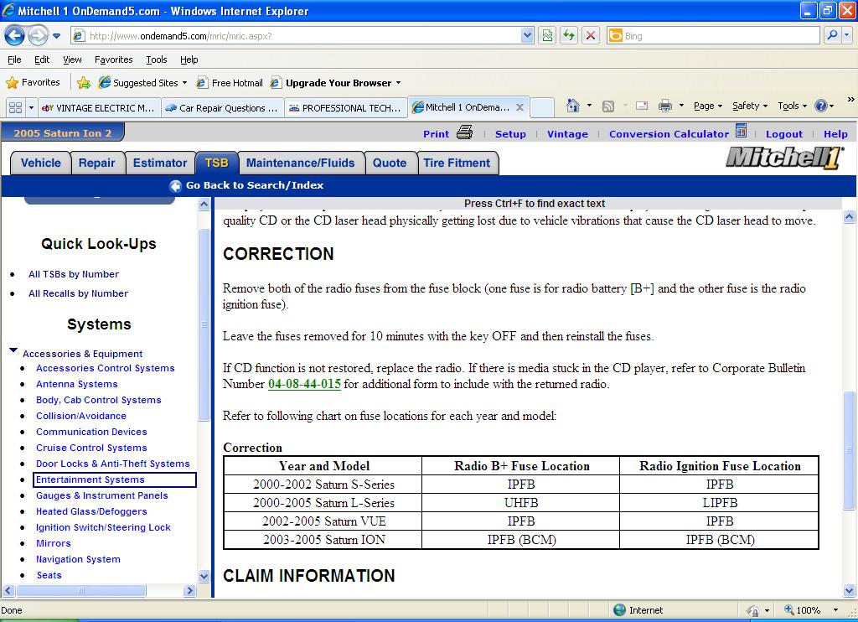Switch to PROFESSIONAL TECH tab
The height and width of the screenshot is (622, 858).
(x=346, y=108)
